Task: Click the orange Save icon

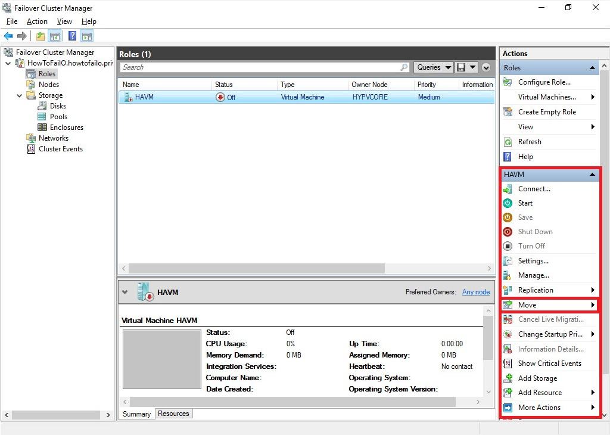Action: click(508, 218)
